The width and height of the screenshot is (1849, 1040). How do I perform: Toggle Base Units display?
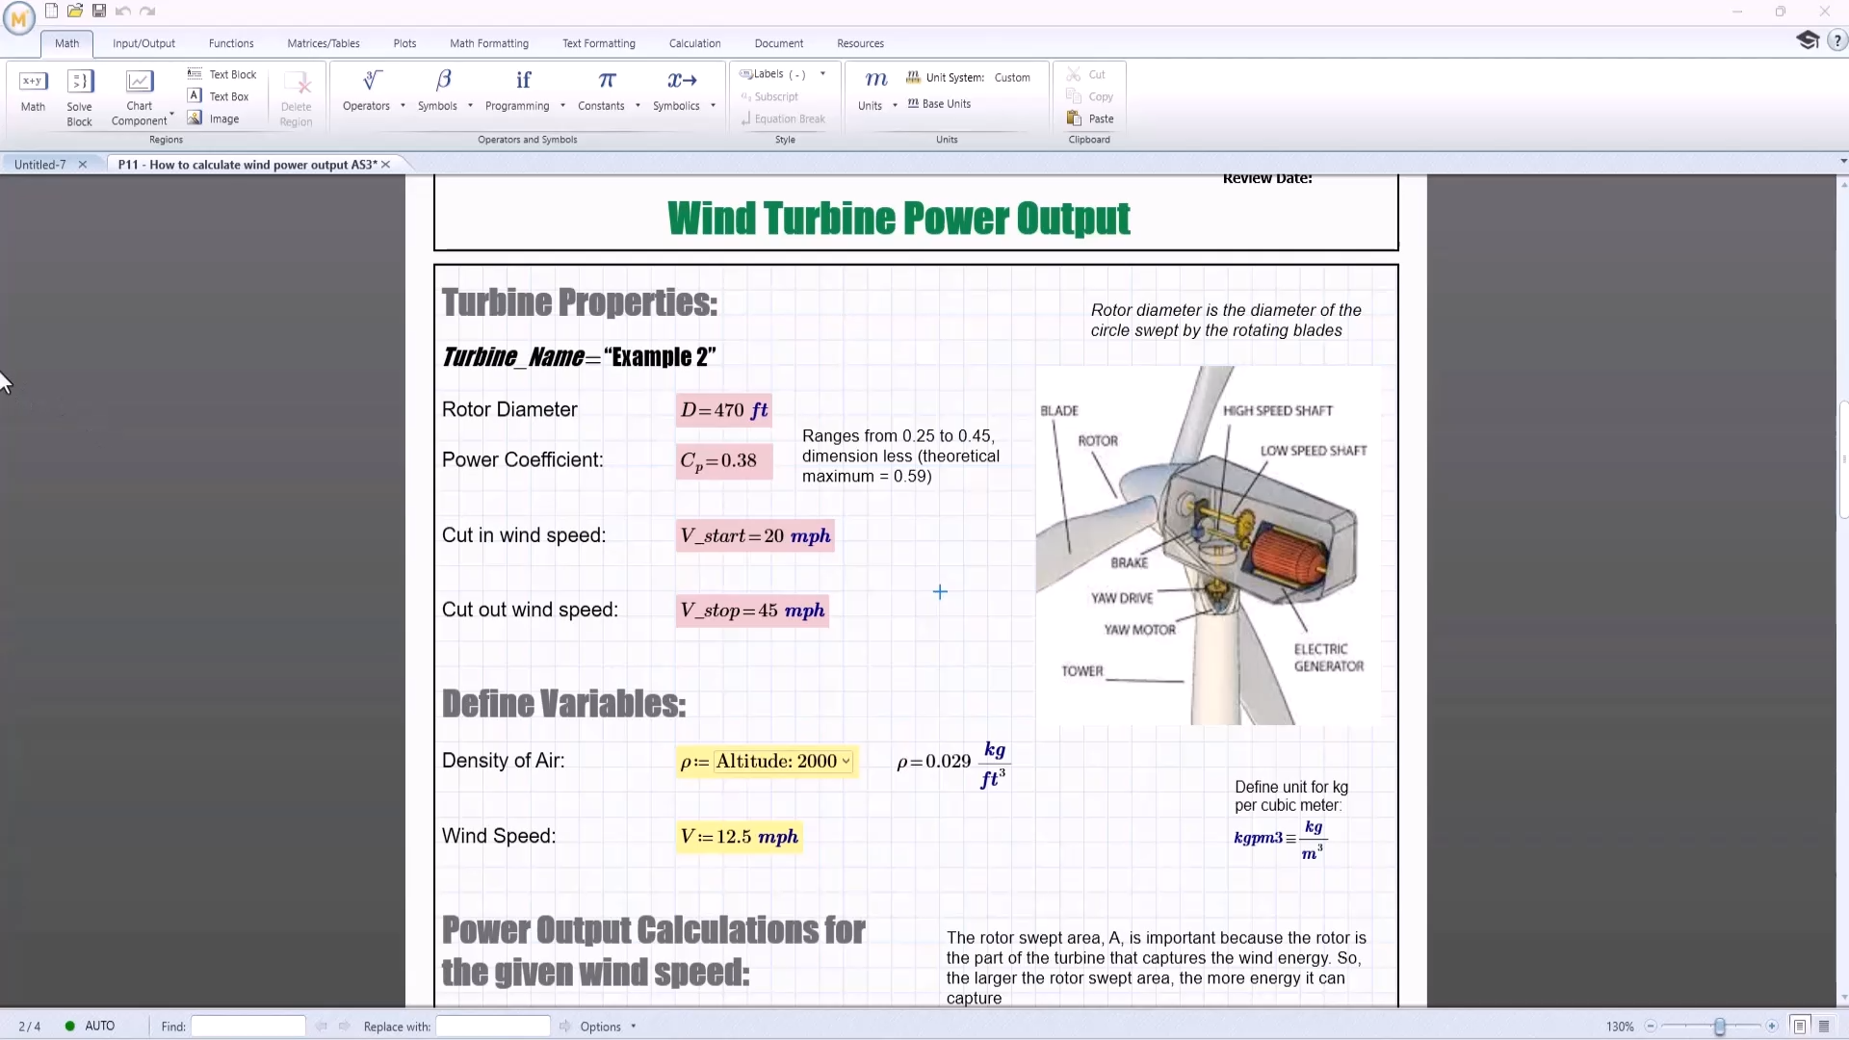[939, 104]
